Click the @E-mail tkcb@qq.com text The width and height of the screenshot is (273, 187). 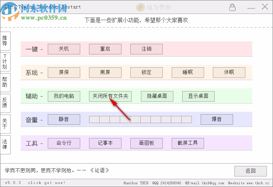[204, 183]
